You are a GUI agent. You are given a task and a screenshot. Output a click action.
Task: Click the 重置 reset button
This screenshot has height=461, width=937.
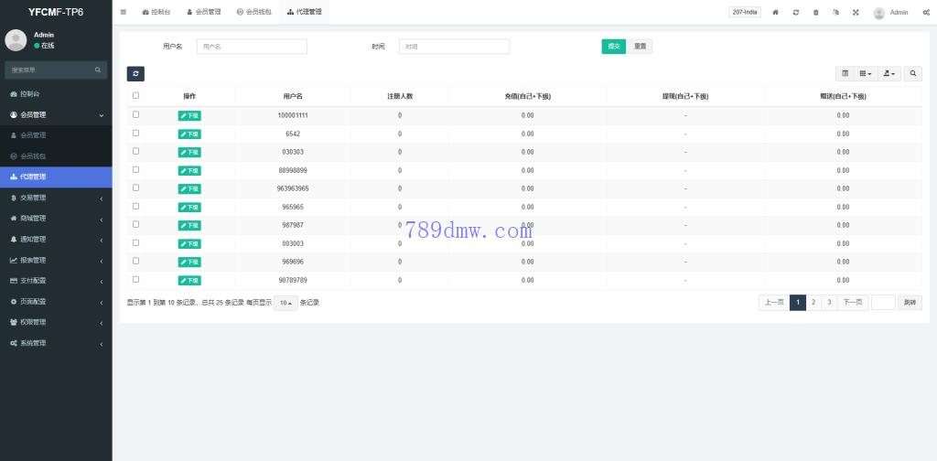[x=641, y=47]
